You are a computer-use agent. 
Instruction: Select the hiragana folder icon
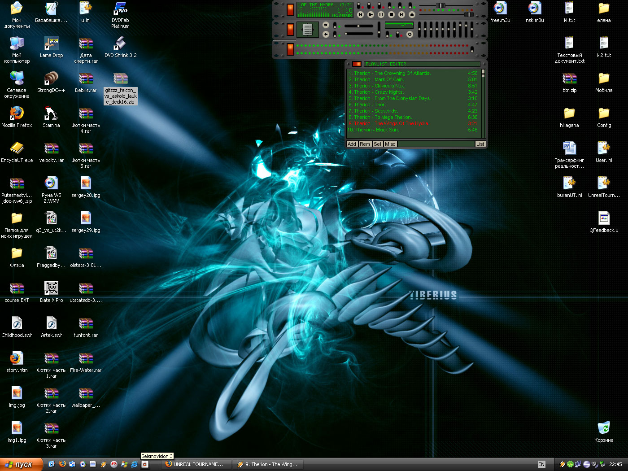(x=569, y=117)
